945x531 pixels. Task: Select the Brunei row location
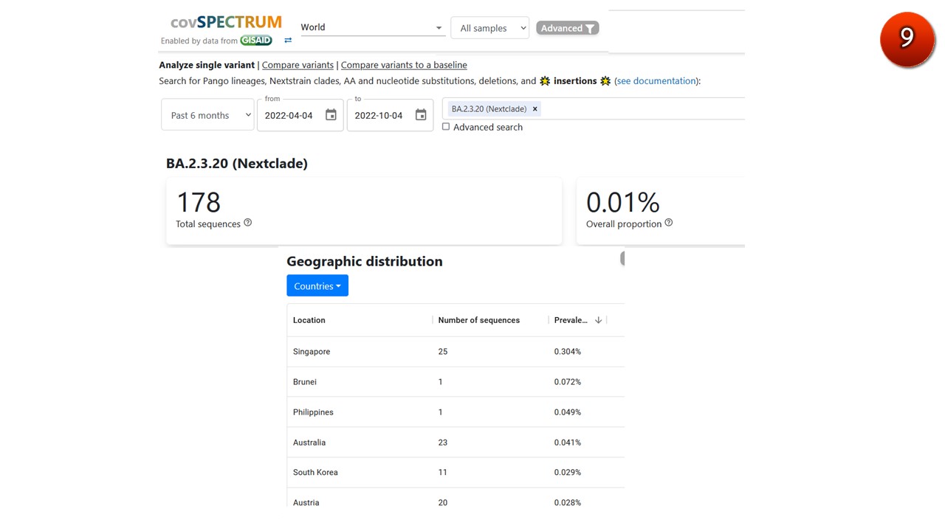click(x=305, y=382)
